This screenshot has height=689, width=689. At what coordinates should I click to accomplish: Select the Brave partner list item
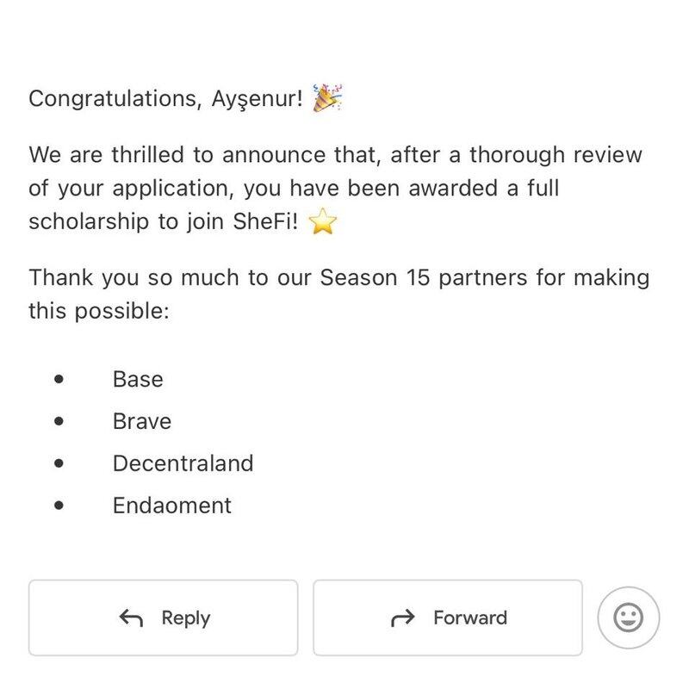tap(142, 421)
